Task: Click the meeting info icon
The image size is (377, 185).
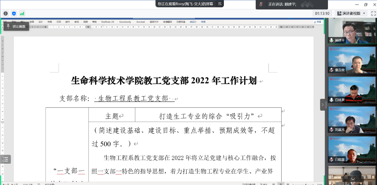Action: pos(5,13)
